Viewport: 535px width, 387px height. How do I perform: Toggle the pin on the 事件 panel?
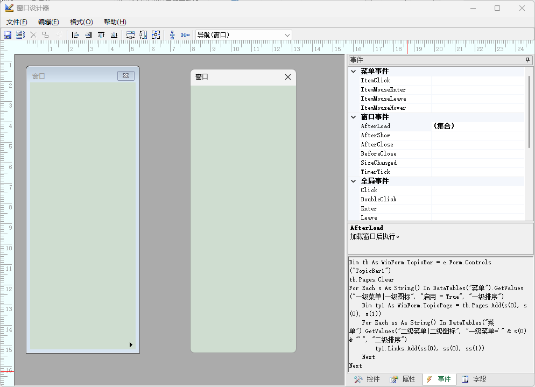click(528, 60)
